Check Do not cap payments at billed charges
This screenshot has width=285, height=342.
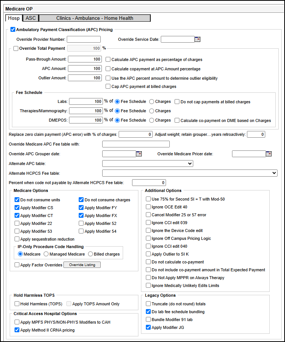177,102
